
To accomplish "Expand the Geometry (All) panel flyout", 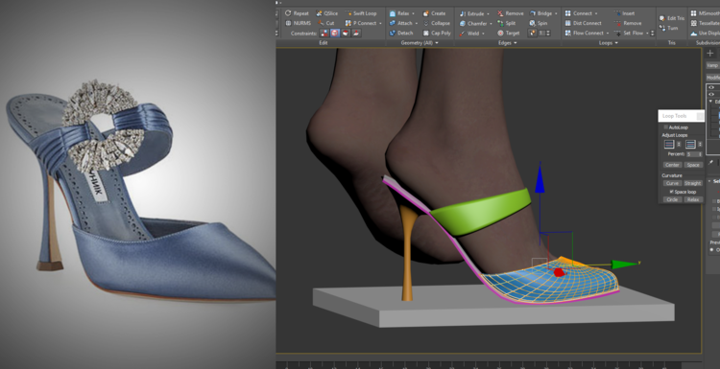I will (437, 42).
